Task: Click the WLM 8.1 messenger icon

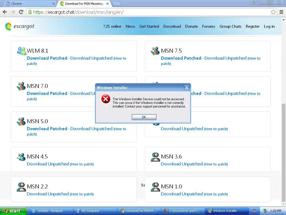Action: [22, 51]
